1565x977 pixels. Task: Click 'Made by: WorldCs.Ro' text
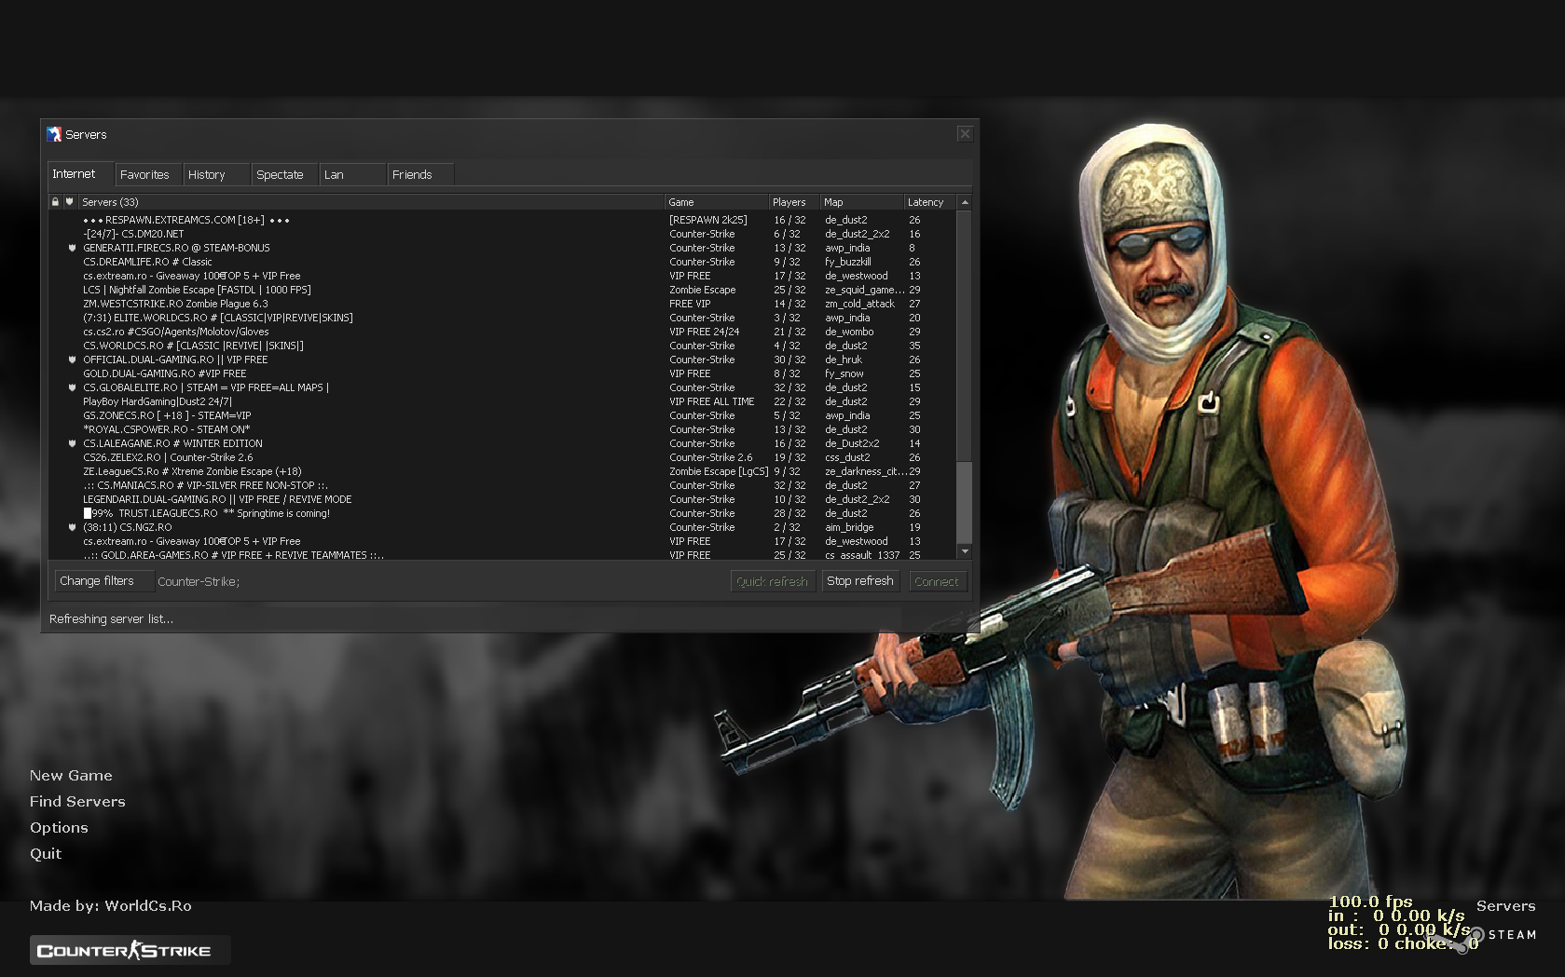coord(110,905)
